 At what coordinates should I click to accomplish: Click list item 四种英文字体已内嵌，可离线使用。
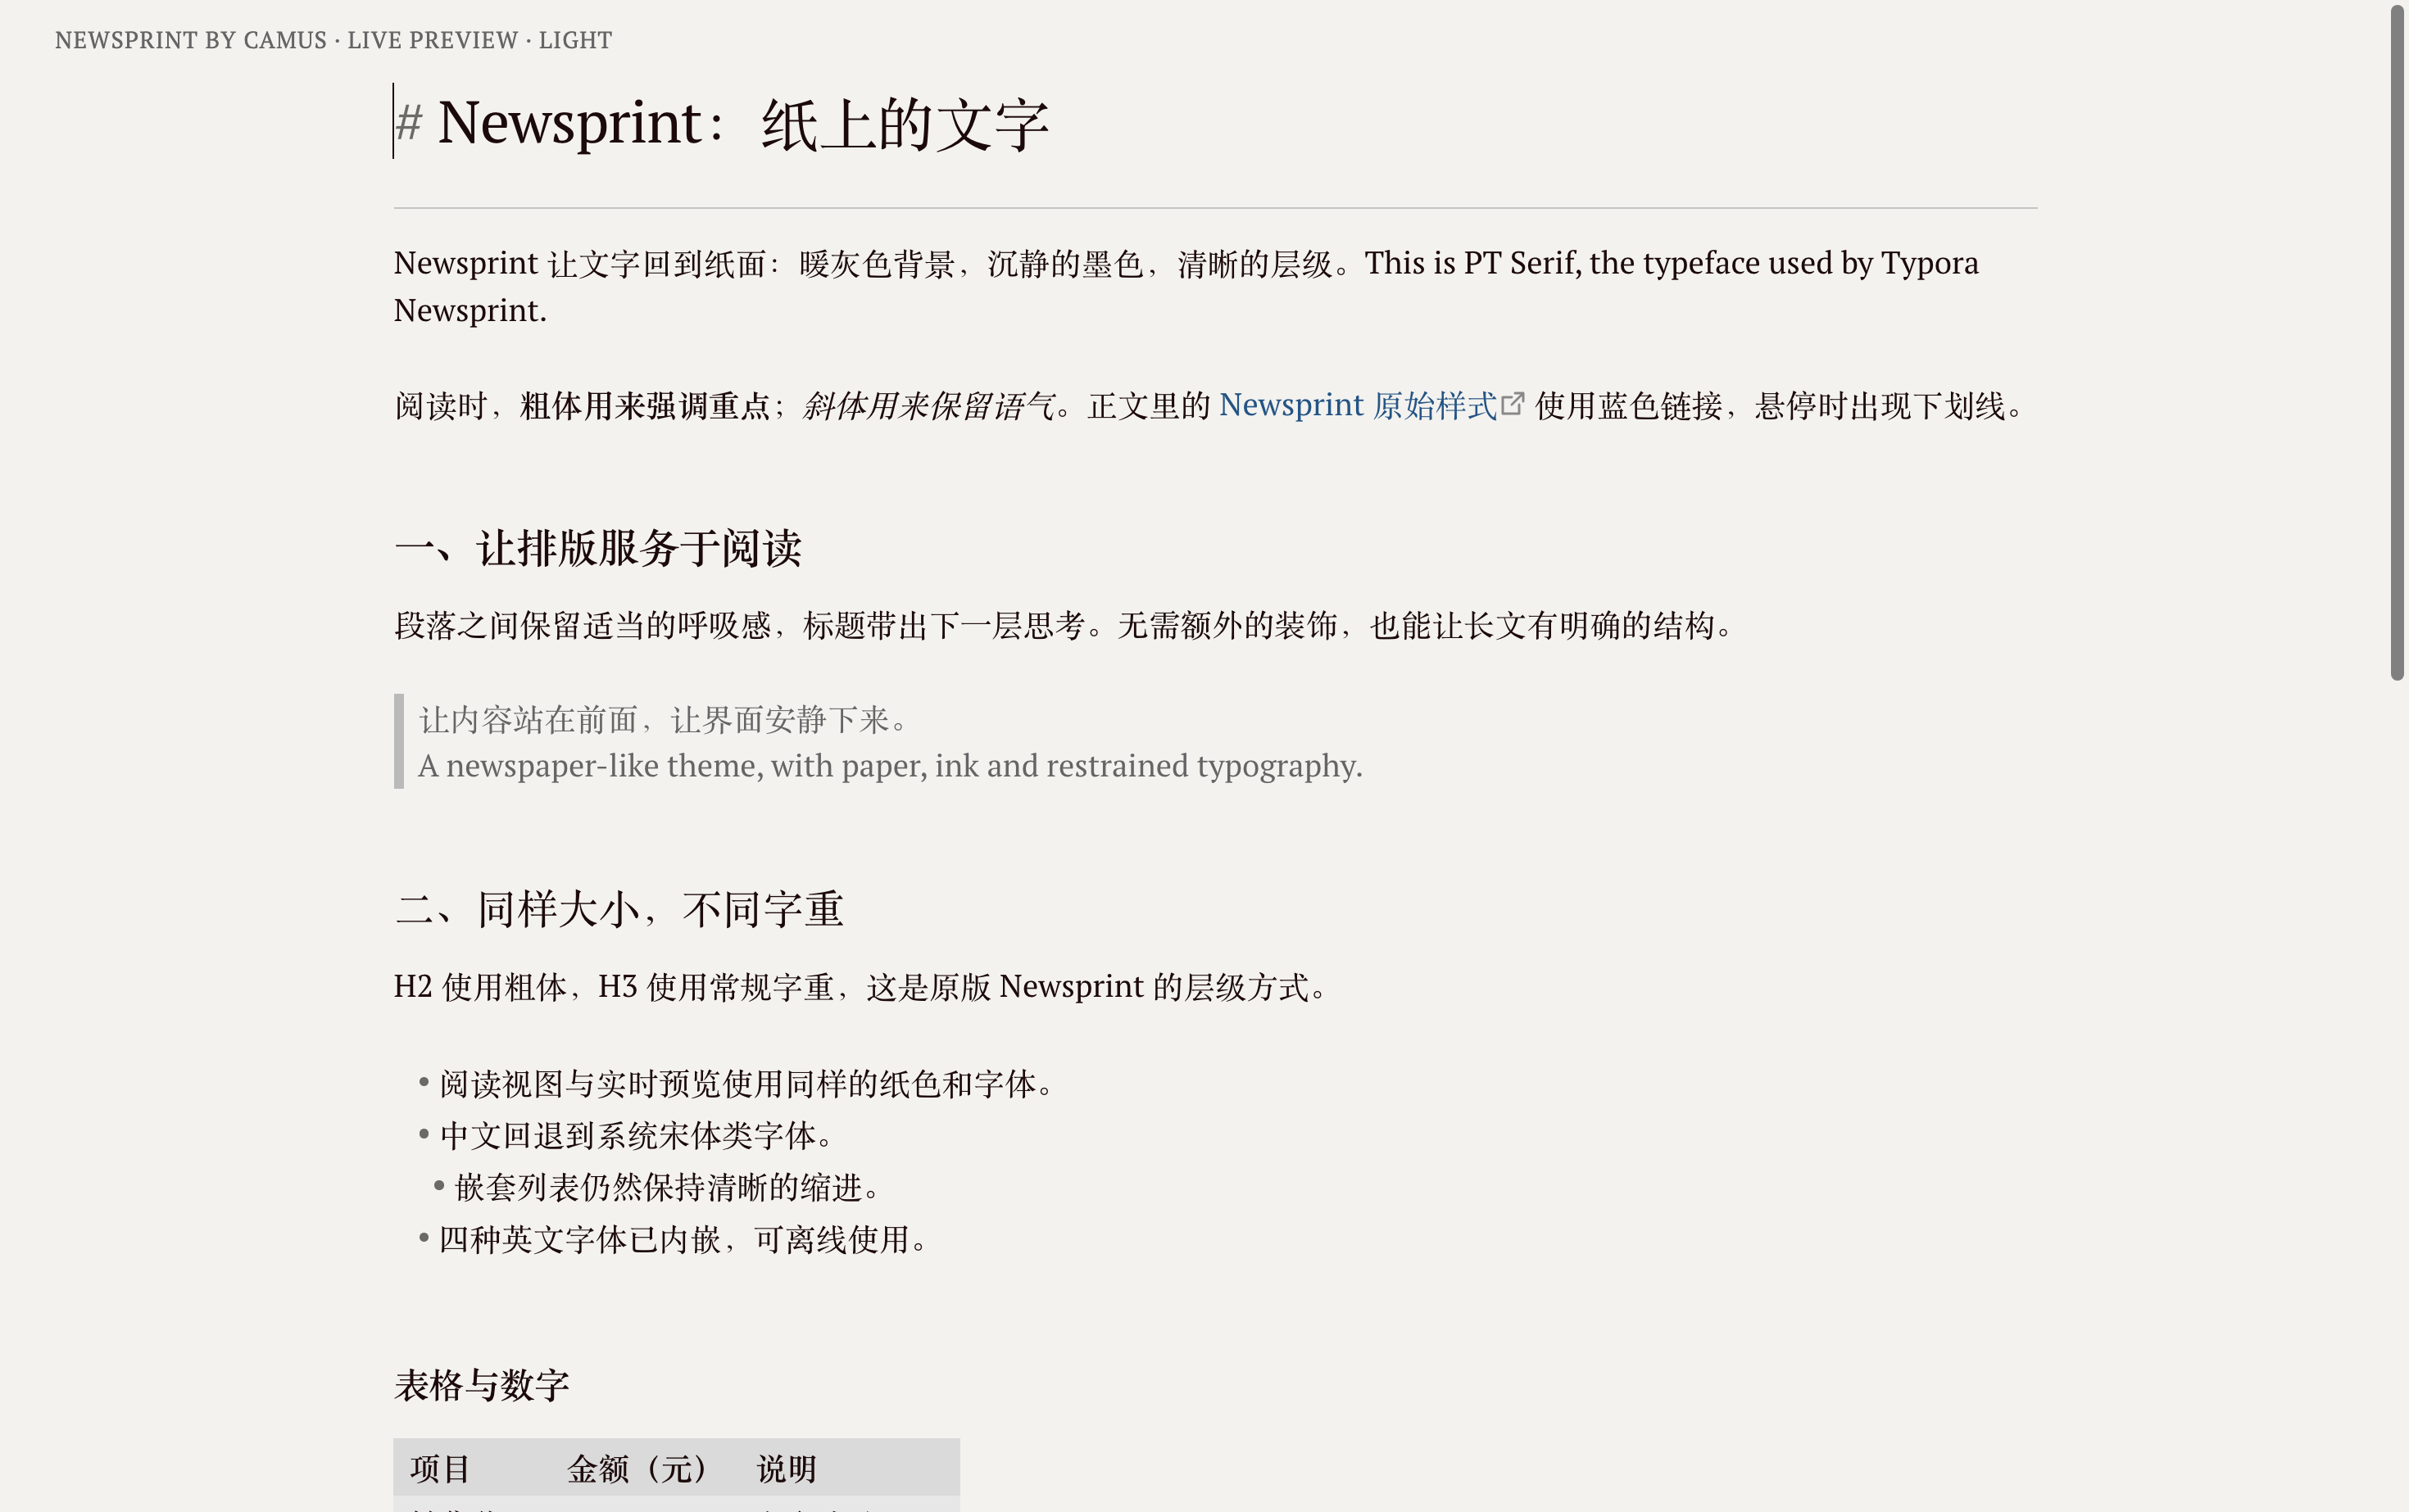pos(683,1240)
